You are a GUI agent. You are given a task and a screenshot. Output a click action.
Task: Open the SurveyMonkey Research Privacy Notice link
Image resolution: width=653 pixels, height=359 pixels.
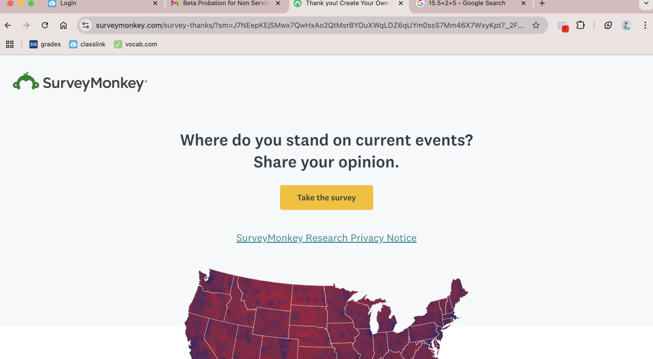(x=326, y=238)
